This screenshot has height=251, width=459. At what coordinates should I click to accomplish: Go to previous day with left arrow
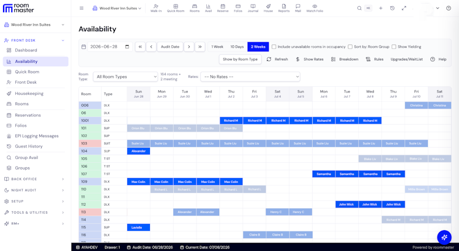click(151, 47)
